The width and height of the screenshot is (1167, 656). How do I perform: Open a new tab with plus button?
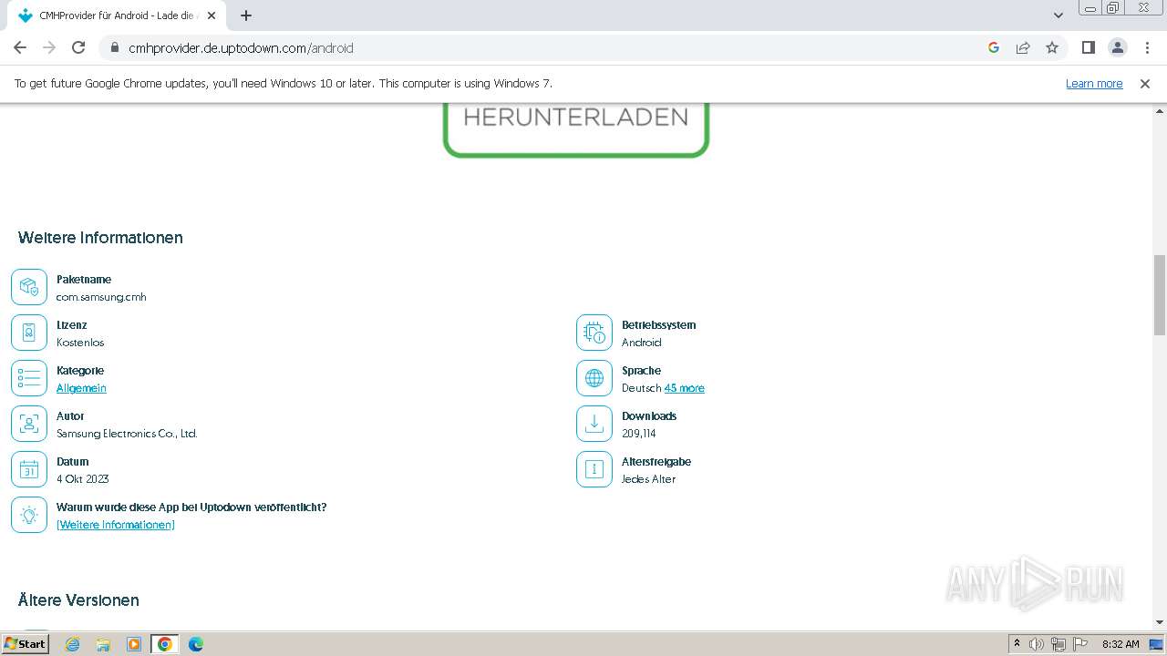[246, 15]
